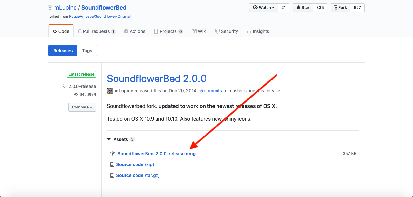413x197 pixels.
Task: Click the shield icon on the Security tab
Action: (x=217, y=31)
